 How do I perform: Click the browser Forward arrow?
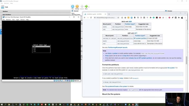(x=88, y=18)
